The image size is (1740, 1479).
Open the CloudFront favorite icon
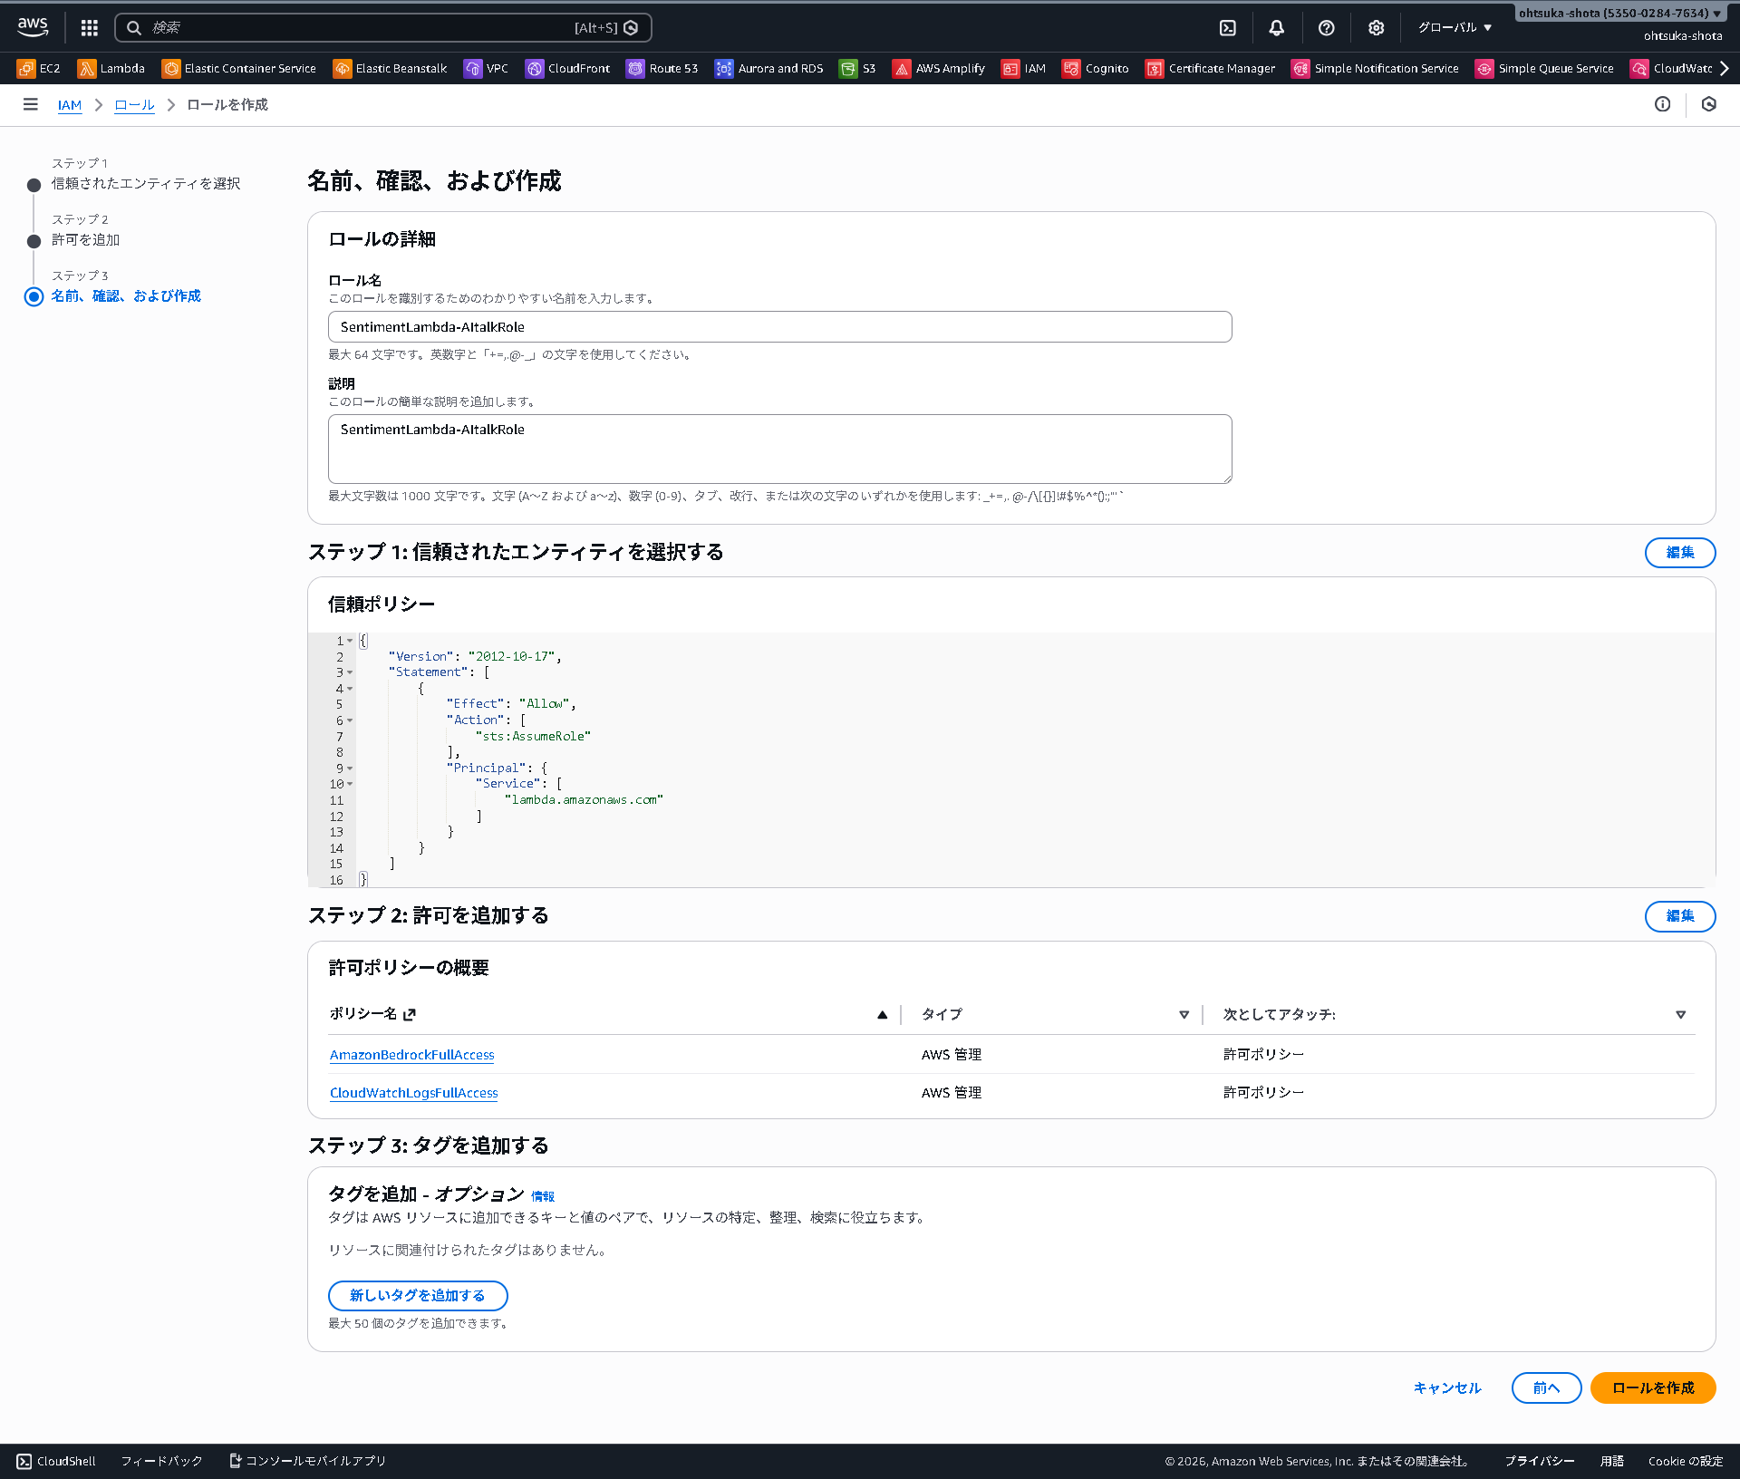point(567,68)
